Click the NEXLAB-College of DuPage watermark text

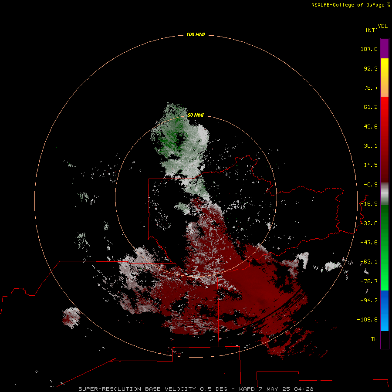[350, 5]
